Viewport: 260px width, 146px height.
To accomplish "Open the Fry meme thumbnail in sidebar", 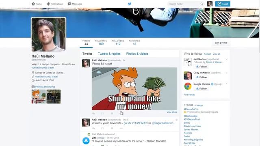I will [39, 97].
